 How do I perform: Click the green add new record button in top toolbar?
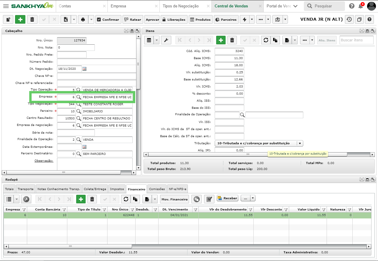point(20,20)
